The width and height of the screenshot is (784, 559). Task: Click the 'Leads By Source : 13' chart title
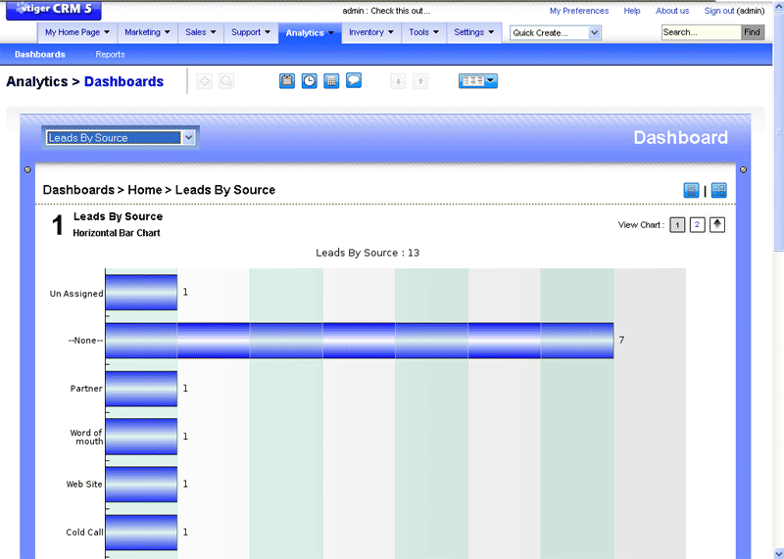[367, 253]
